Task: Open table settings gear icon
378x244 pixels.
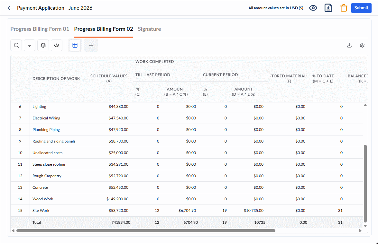Action: click(x=362, y=45)
